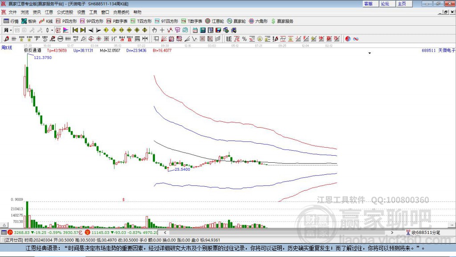456x257 pixels.
Task: Move chart left with black arrow
Action: [91, 30]
